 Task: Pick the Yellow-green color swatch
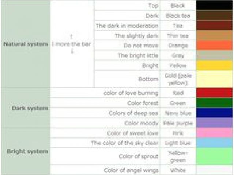pos(215,156)
